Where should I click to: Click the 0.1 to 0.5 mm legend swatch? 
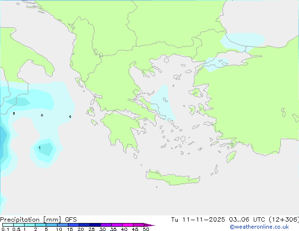(8, 225)
